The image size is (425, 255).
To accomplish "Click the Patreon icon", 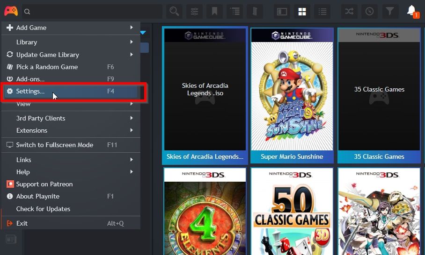I will tap(10, 184).
